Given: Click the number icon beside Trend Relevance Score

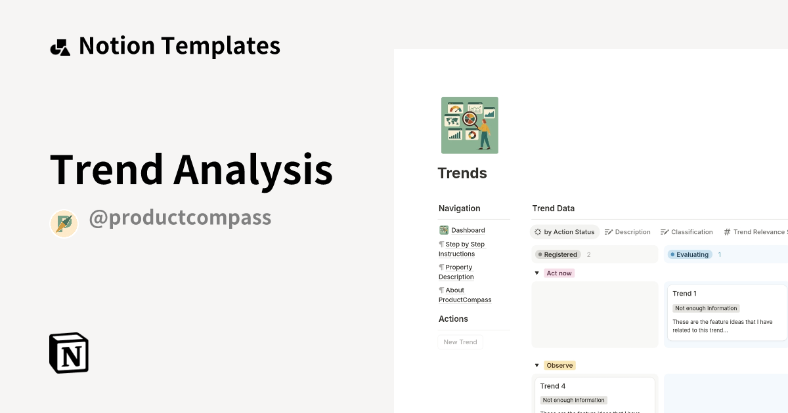Looking at the screenshot, I should (726, 231).
